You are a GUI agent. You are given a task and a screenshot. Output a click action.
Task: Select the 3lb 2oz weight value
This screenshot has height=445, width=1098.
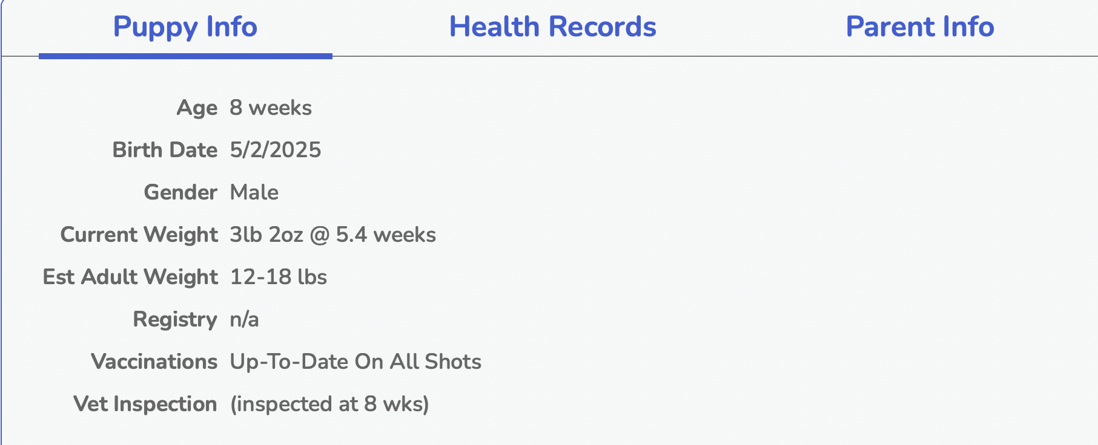pos(266,235)
